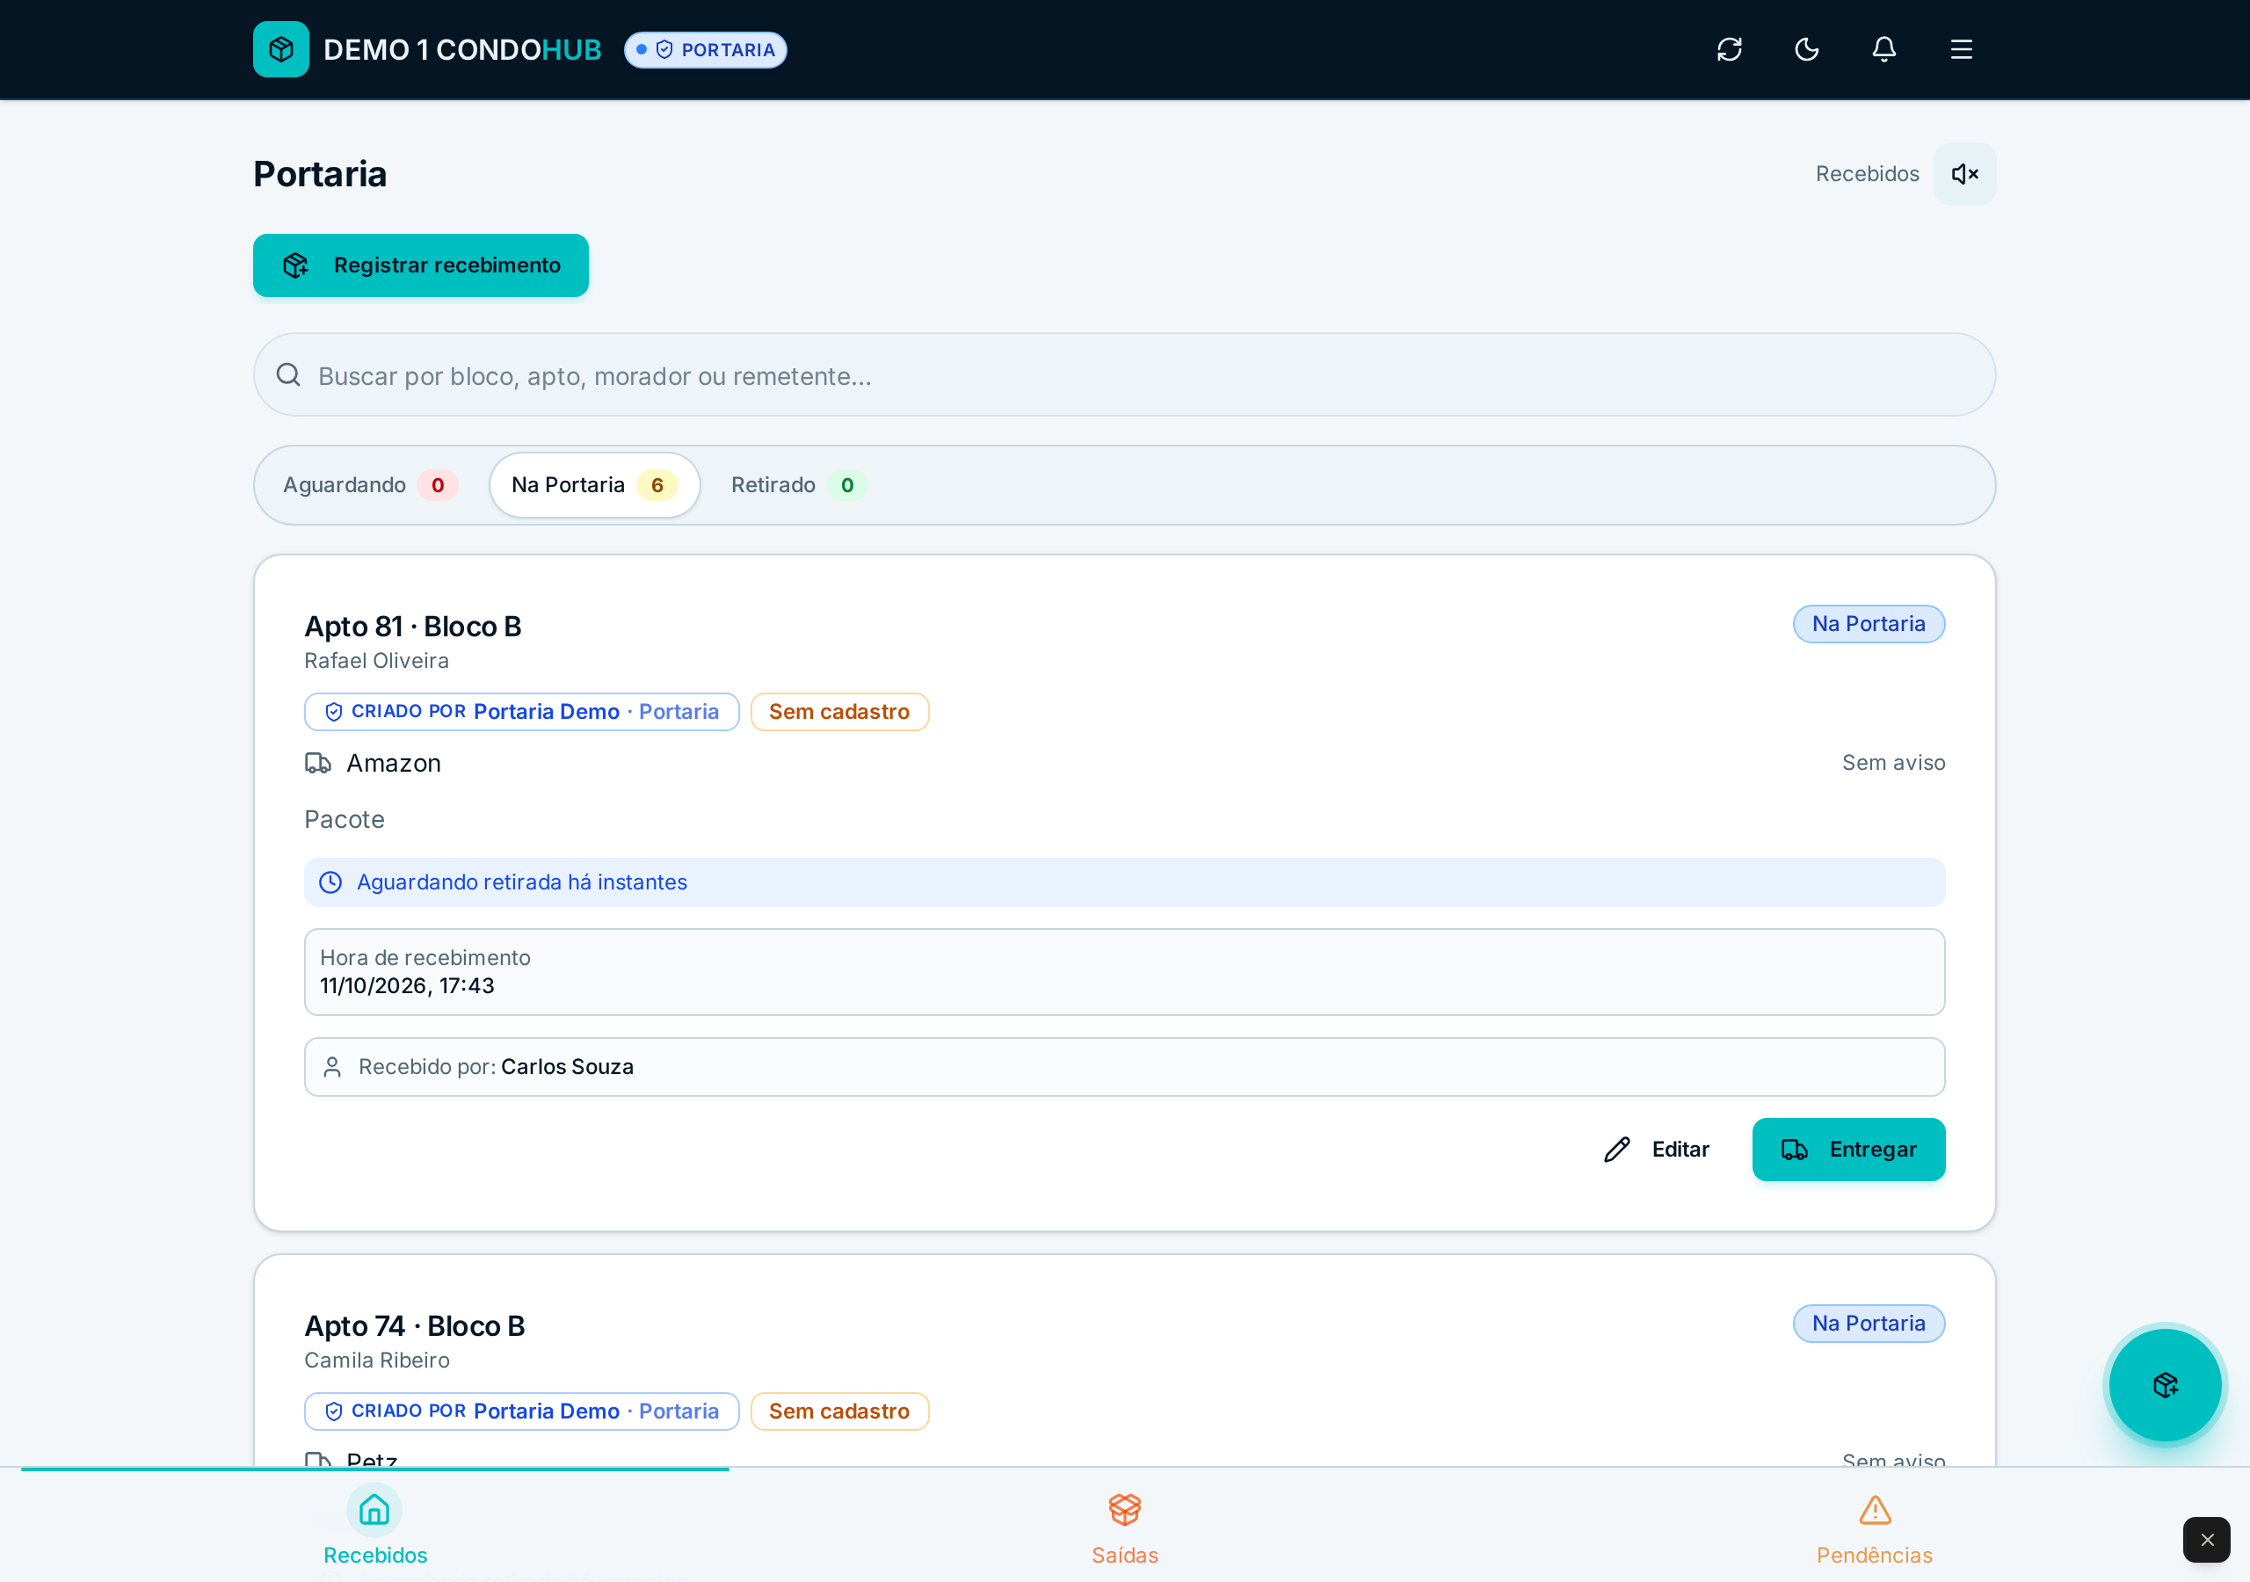The width and height of the screenshot is (2250, 1582).
Task: Click Na Portaria status badge on Apto 81
Action: [x=1868, y=623]
